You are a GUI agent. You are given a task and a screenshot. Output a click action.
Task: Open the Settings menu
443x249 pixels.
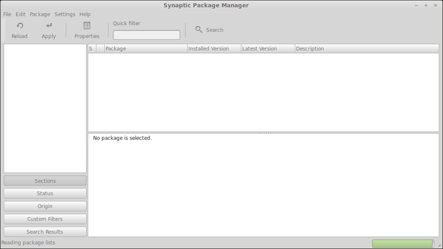coord(65,14)
